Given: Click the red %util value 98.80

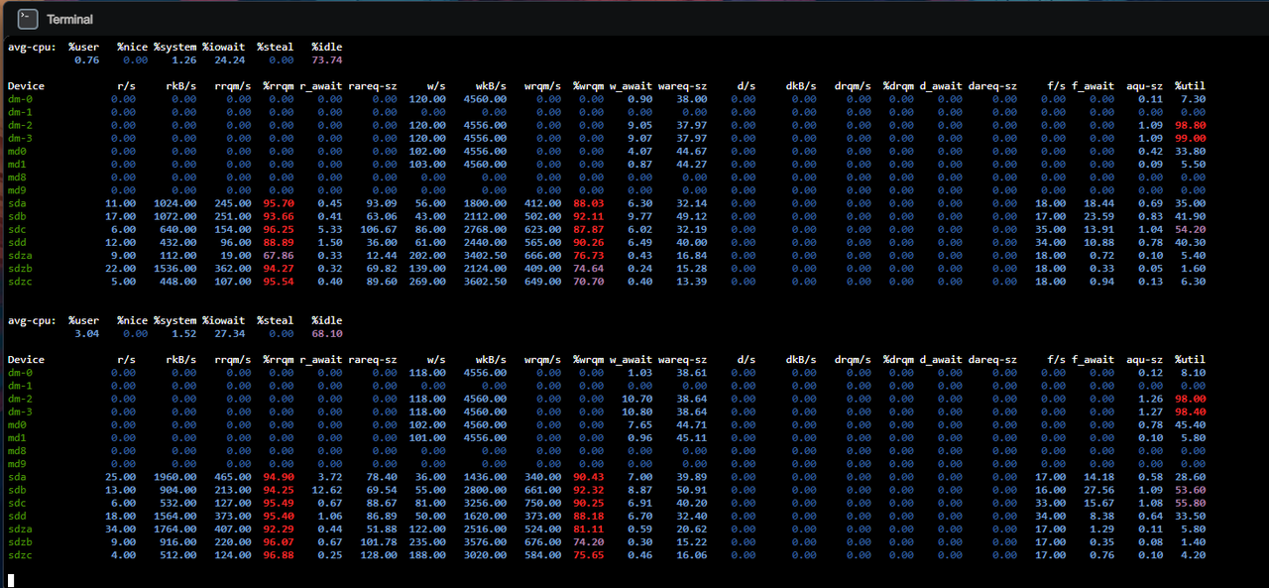Looking at the screenshot, I should tap(1190, 125).
